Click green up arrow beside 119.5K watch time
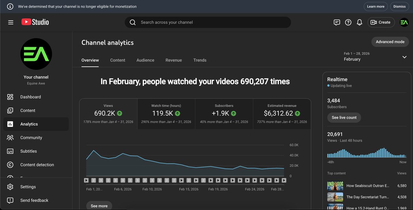 pyautogui.click(x=178, y=113)
